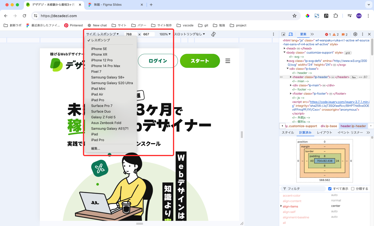The width and height of the screenshot is (374, 226).
Task: Toggle the device toolbar icon
Action: 291,34
